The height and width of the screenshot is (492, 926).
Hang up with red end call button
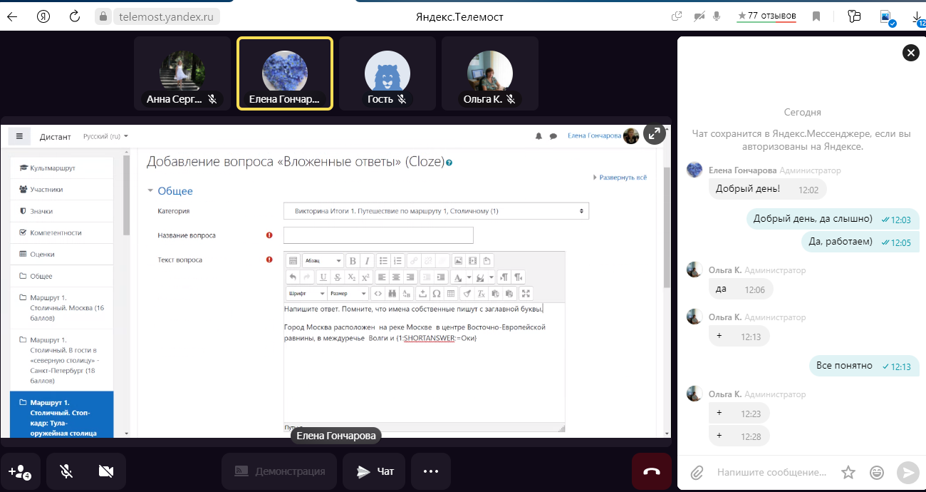651,471
